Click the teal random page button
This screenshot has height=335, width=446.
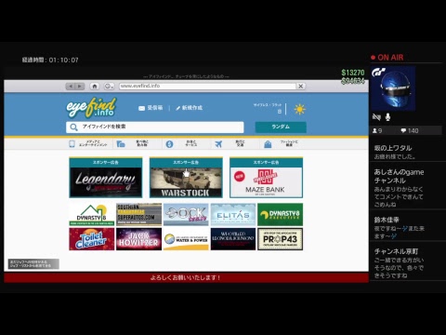[x=281, y=127]
